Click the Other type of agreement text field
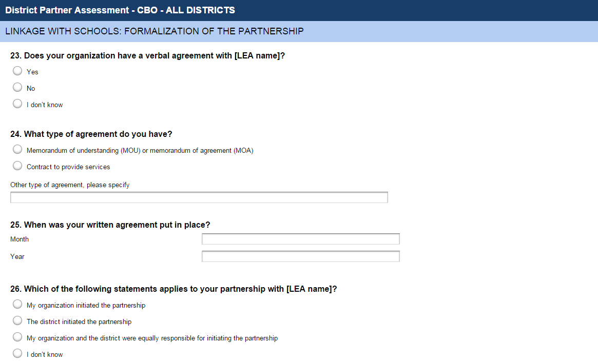This screenshot has height=362, width=598. (199, 197)
